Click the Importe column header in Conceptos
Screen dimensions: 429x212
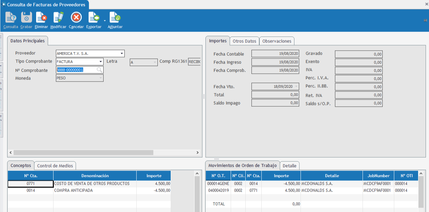pos(154,176)
